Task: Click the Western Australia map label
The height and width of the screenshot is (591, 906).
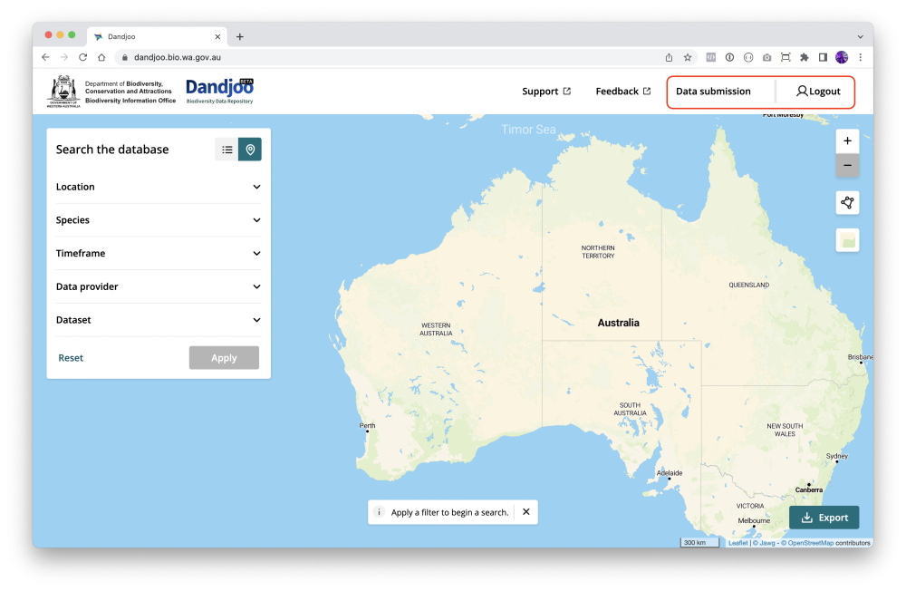Action: 436,330
